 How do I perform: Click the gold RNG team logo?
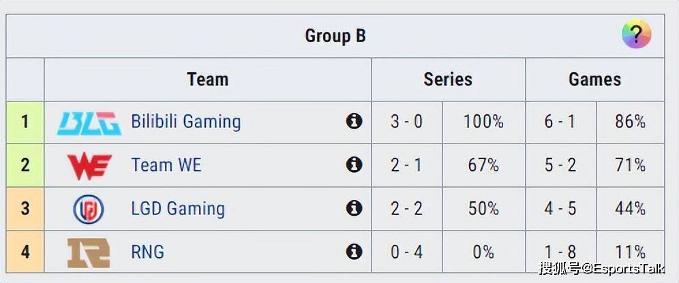point(89,253)
